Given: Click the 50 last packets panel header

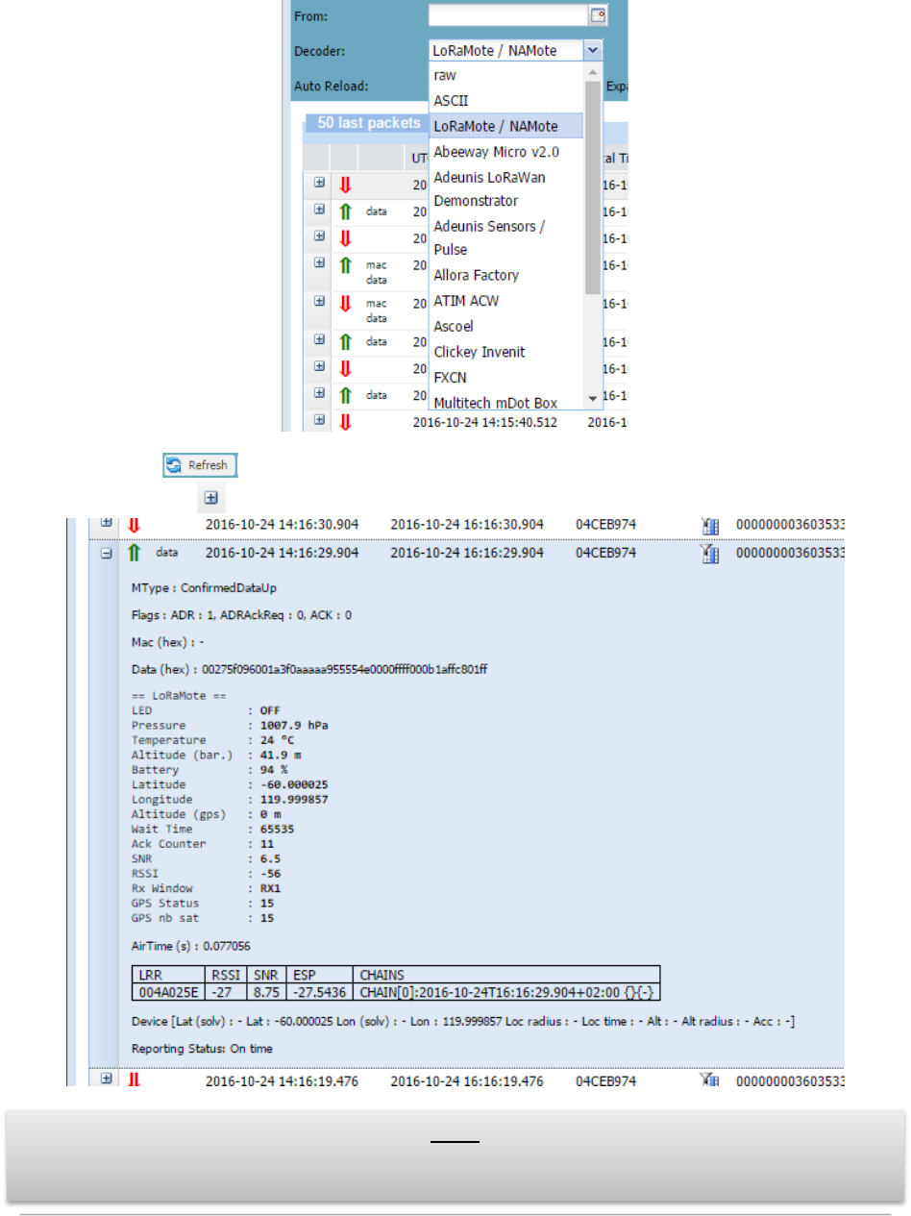Looking at the screenshot, I should [369, 123].
